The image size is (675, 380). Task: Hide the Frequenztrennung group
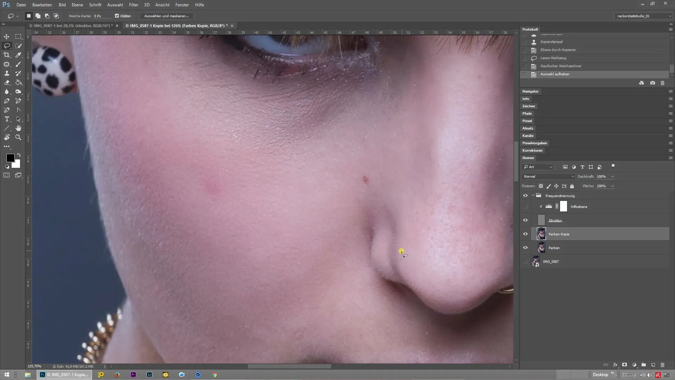525,196
